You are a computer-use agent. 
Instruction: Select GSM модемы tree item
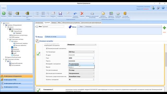click(x=15, y=37)
